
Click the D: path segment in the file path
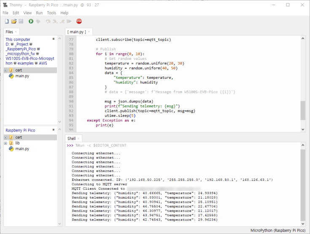pyautogui.click(x=8, y=44)
